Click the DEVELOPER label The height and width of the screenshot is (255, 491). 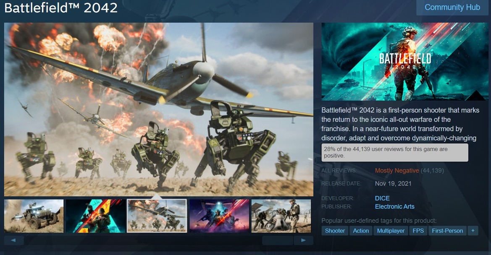click(338, 198)
